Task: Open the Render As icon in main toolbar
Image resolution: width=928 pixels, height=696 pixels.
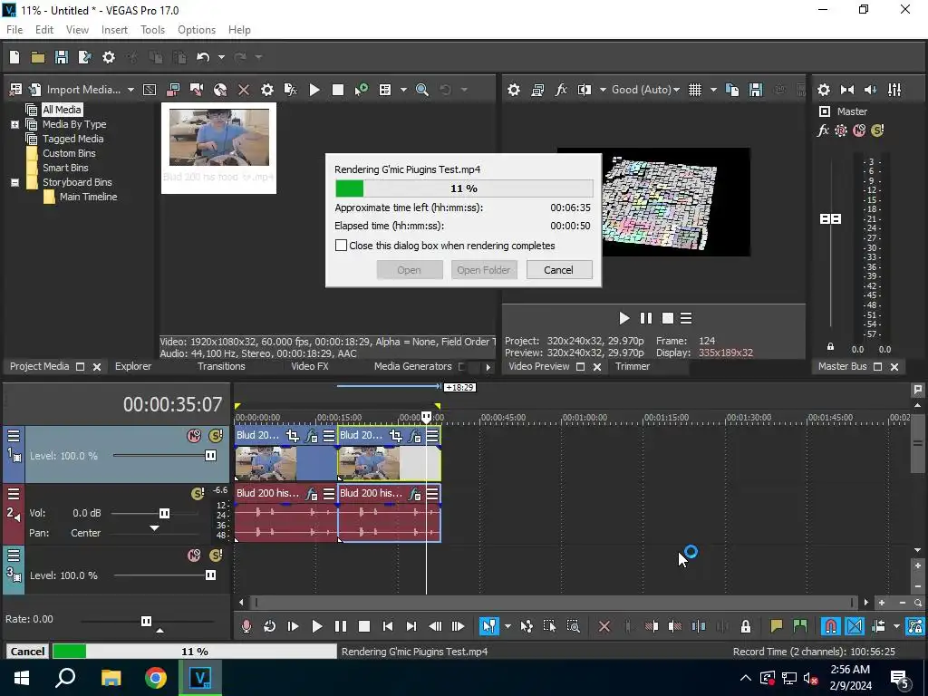Action: 84,57
